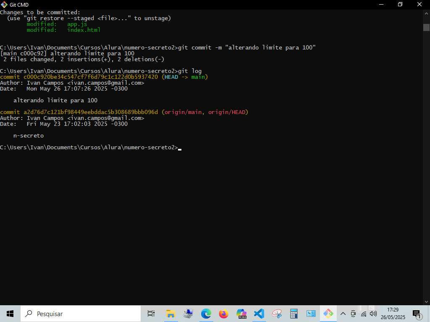Close the Git CMD window
Screen dimensions: 430x322
[x=420, y=4]
